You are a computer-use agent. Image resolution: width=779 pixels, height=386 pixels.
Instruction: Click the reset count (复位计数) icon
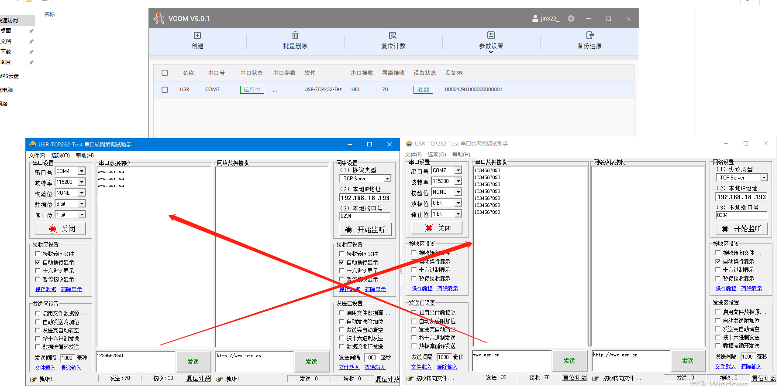click(x=393, y=35)
